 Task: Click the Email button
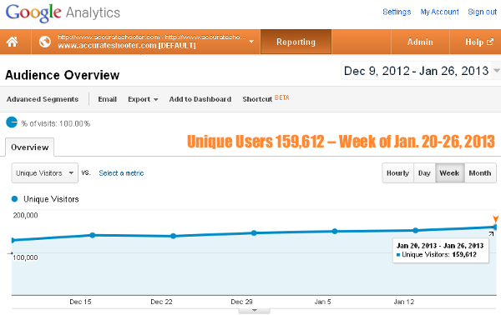(x=108, y=99)
